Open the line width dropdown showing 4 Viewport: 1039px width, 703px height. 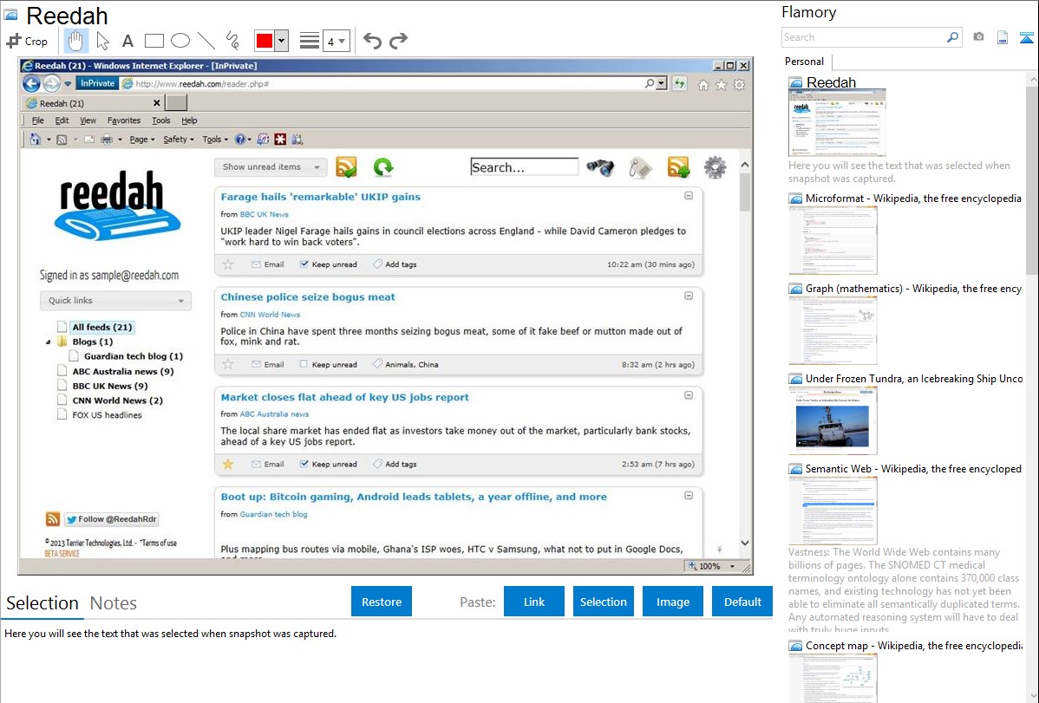(336, 41)
